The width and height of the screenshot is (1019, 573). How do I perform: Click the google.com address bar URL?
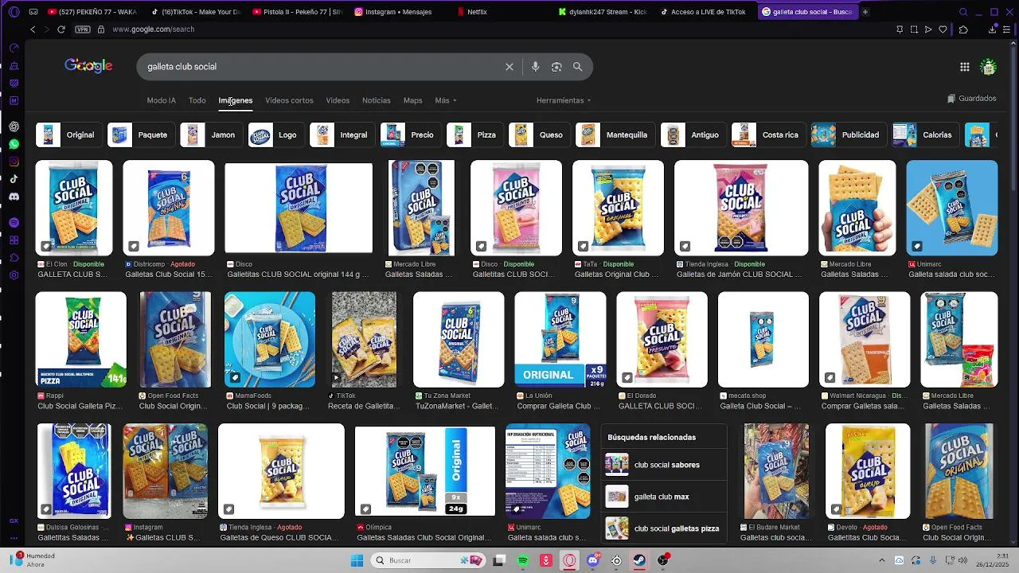[154, 29]
